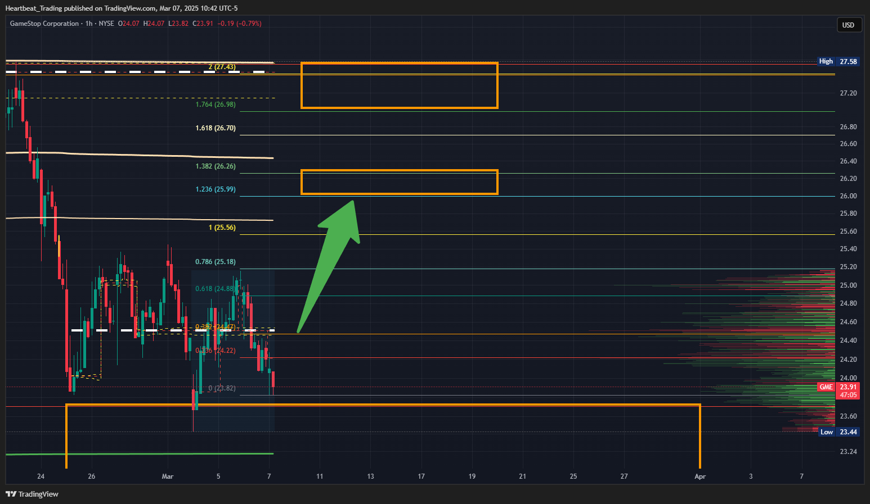Click 26.40 on the price axis
Image resolution: width=870 pixels, height=504 pixels.
coord(848,161)
